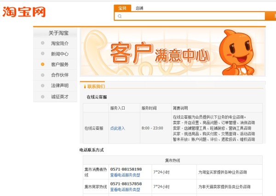
Task: Click 为非天猫卖家提供各类业务咨询 description
Action: (x=224, y=187)
